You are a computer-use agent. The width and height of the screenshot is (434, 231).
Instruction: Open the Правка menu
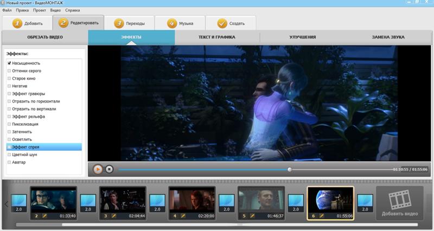tap(22, 10)
